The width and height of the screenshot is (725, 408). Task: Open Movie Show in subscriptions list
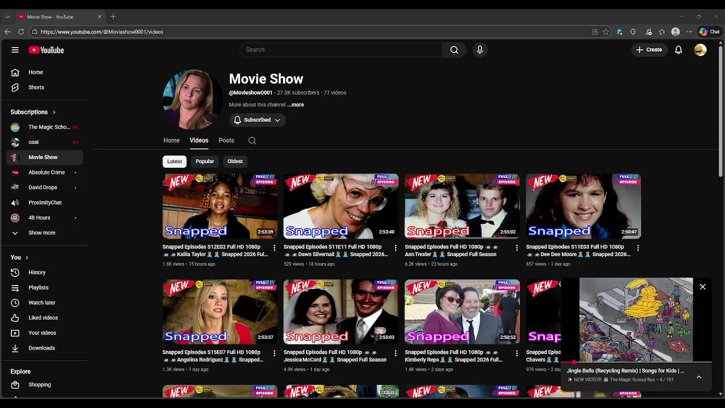pyautogui.click(x=44, y=158)
